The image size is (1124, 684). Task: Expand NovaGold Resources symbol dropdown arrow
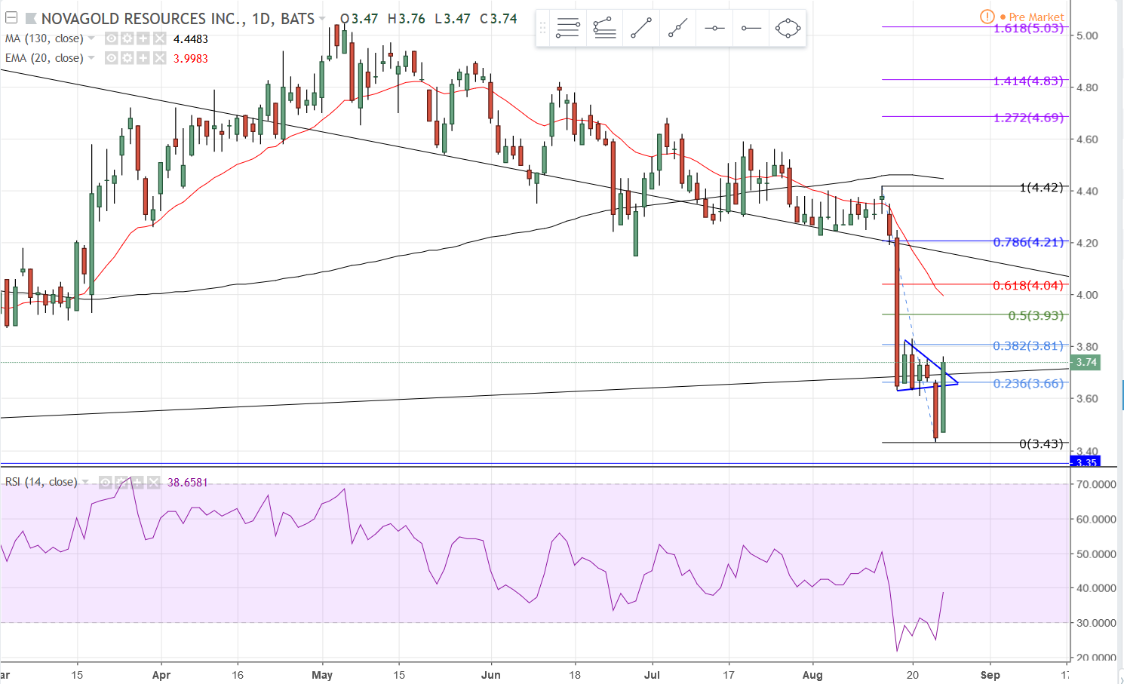323,19
